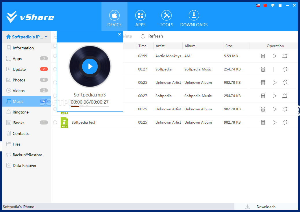The image size is (300, 212).
Task: Click the AM album cell
Action: point(187,56)
